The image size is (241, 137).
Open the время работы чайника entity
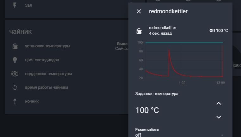click(47, 87)
